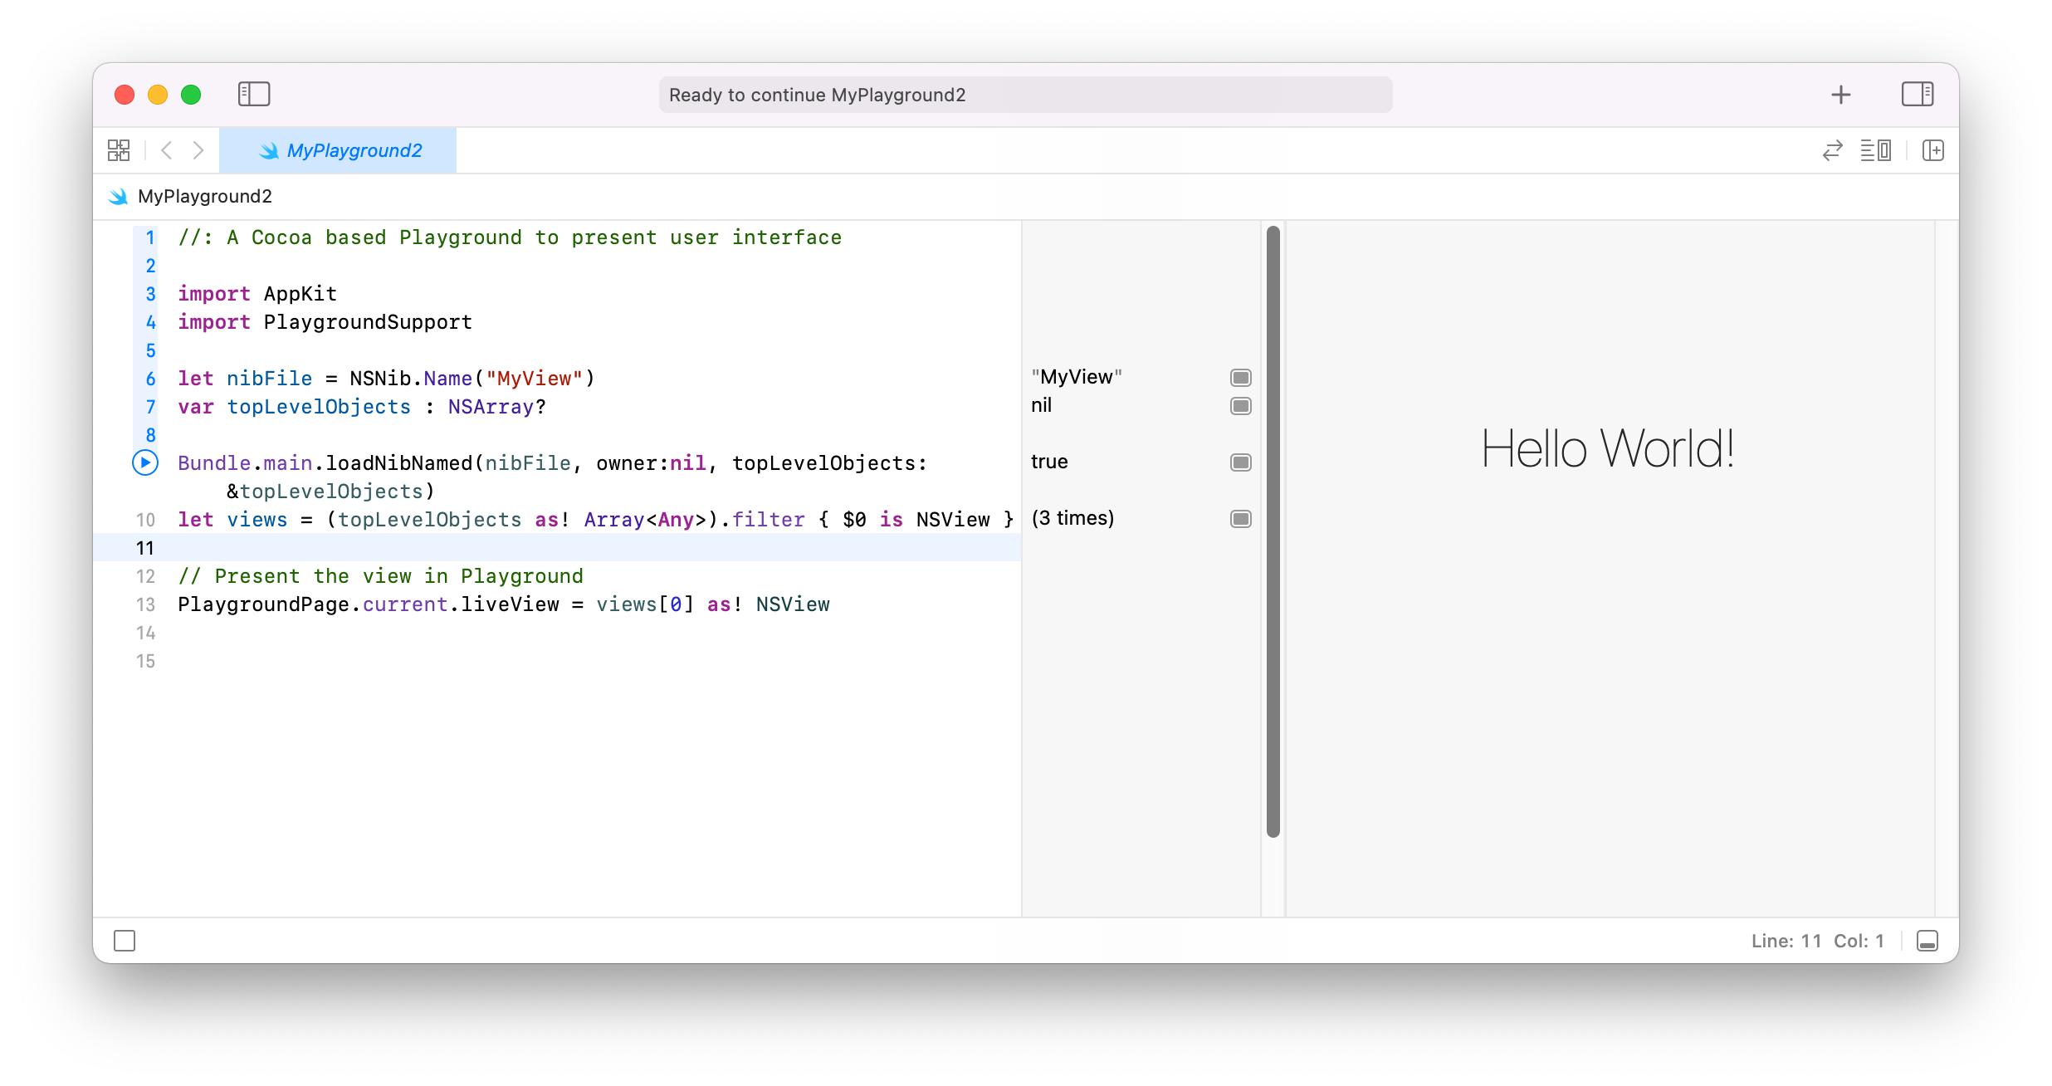The height and width of the screenshot is (1086, 2052).
Task: Open the inspector panel on the right
Action: 1917,94
